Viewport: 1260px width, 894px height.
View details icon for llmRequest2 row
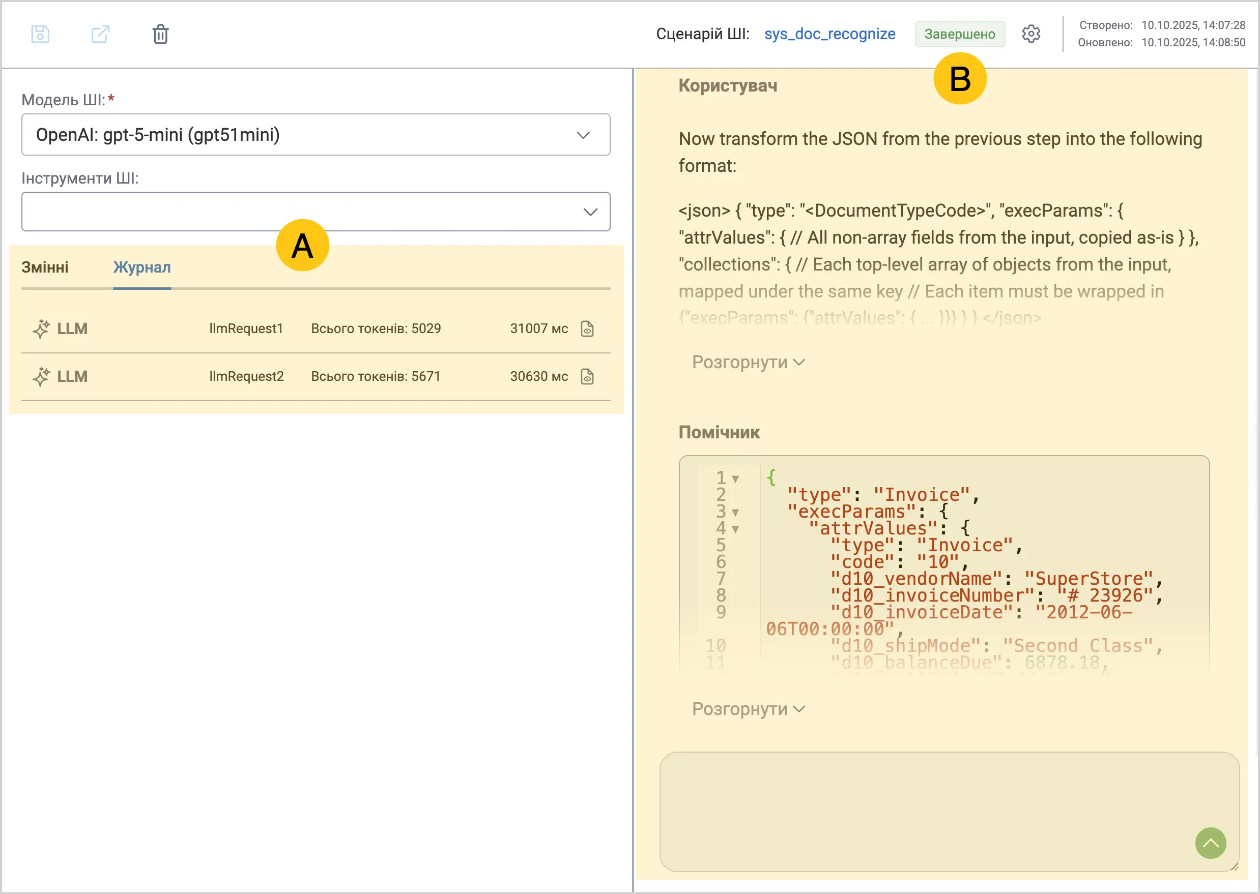point(587,376)
